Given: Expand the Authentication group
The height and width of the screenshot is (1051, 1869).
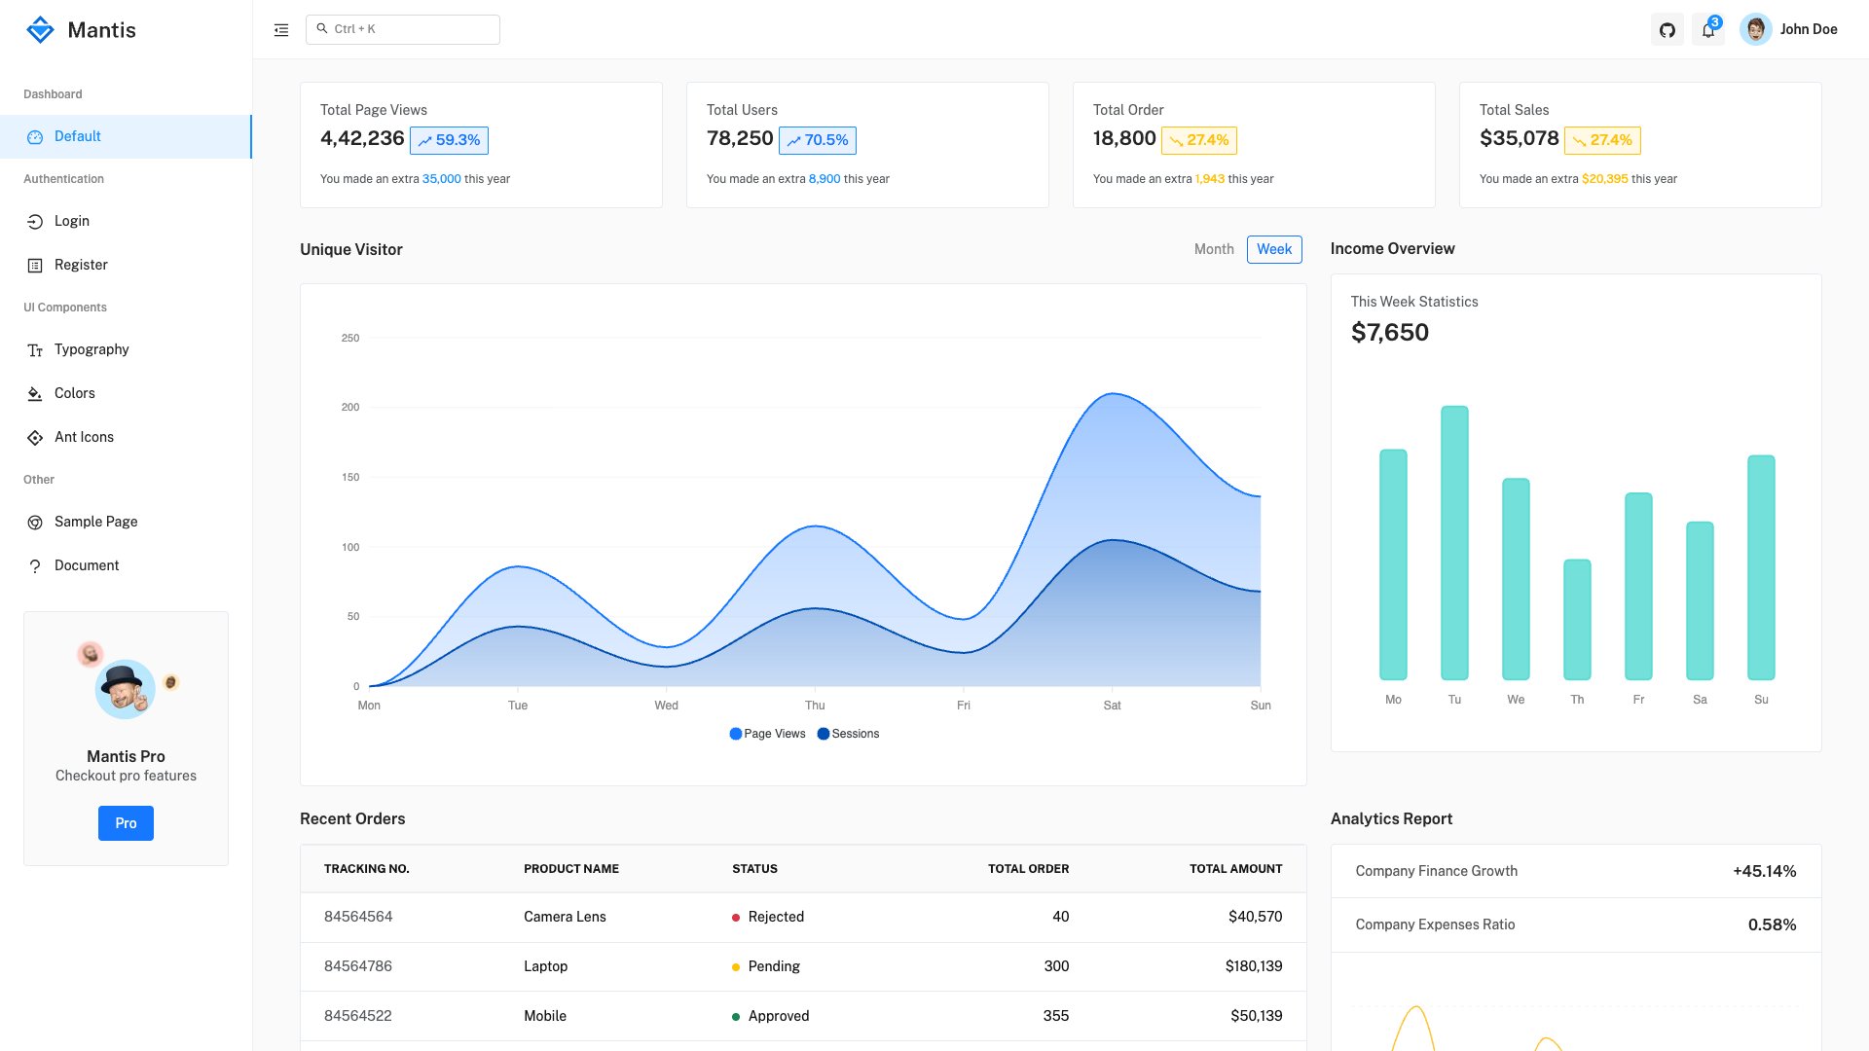Looking at the screenshot, I should pos(63,178).
